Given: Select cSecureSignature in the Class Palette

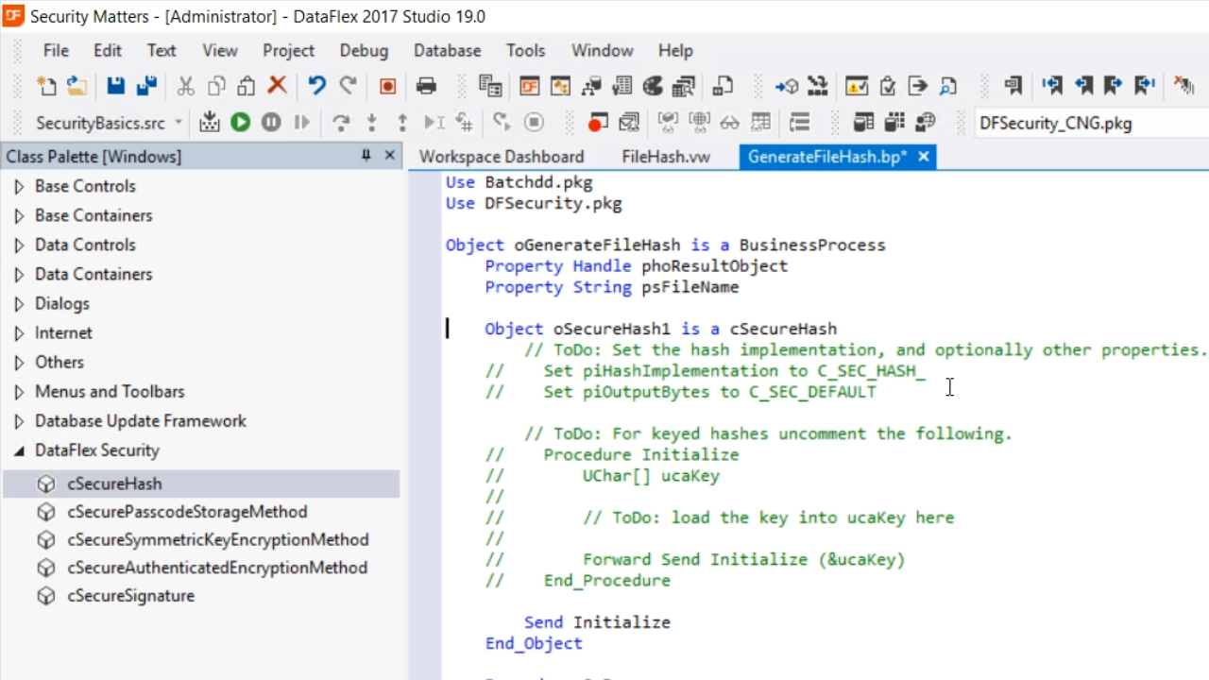Looking at the screenshot, I should [x=130, y=596].
